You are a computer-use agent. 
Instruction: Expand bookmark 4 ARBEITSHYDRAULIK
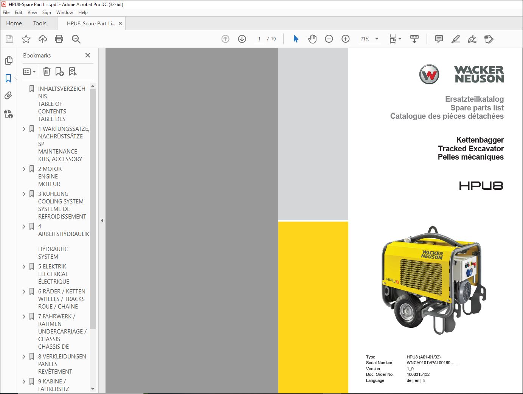[24, 226]
